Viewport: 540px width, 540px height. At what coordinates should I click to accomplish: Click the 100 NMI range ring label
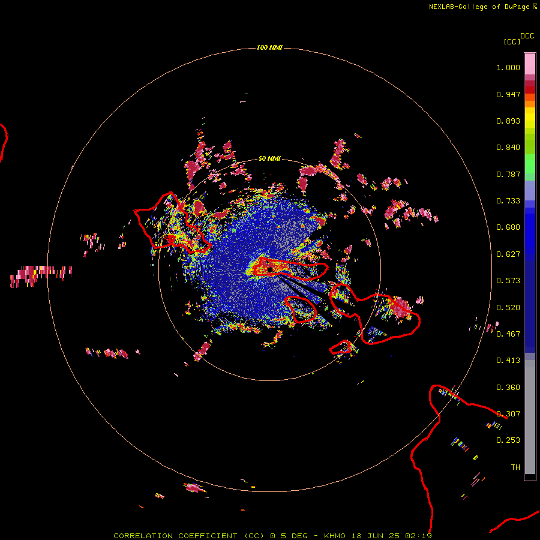(269, 47)
